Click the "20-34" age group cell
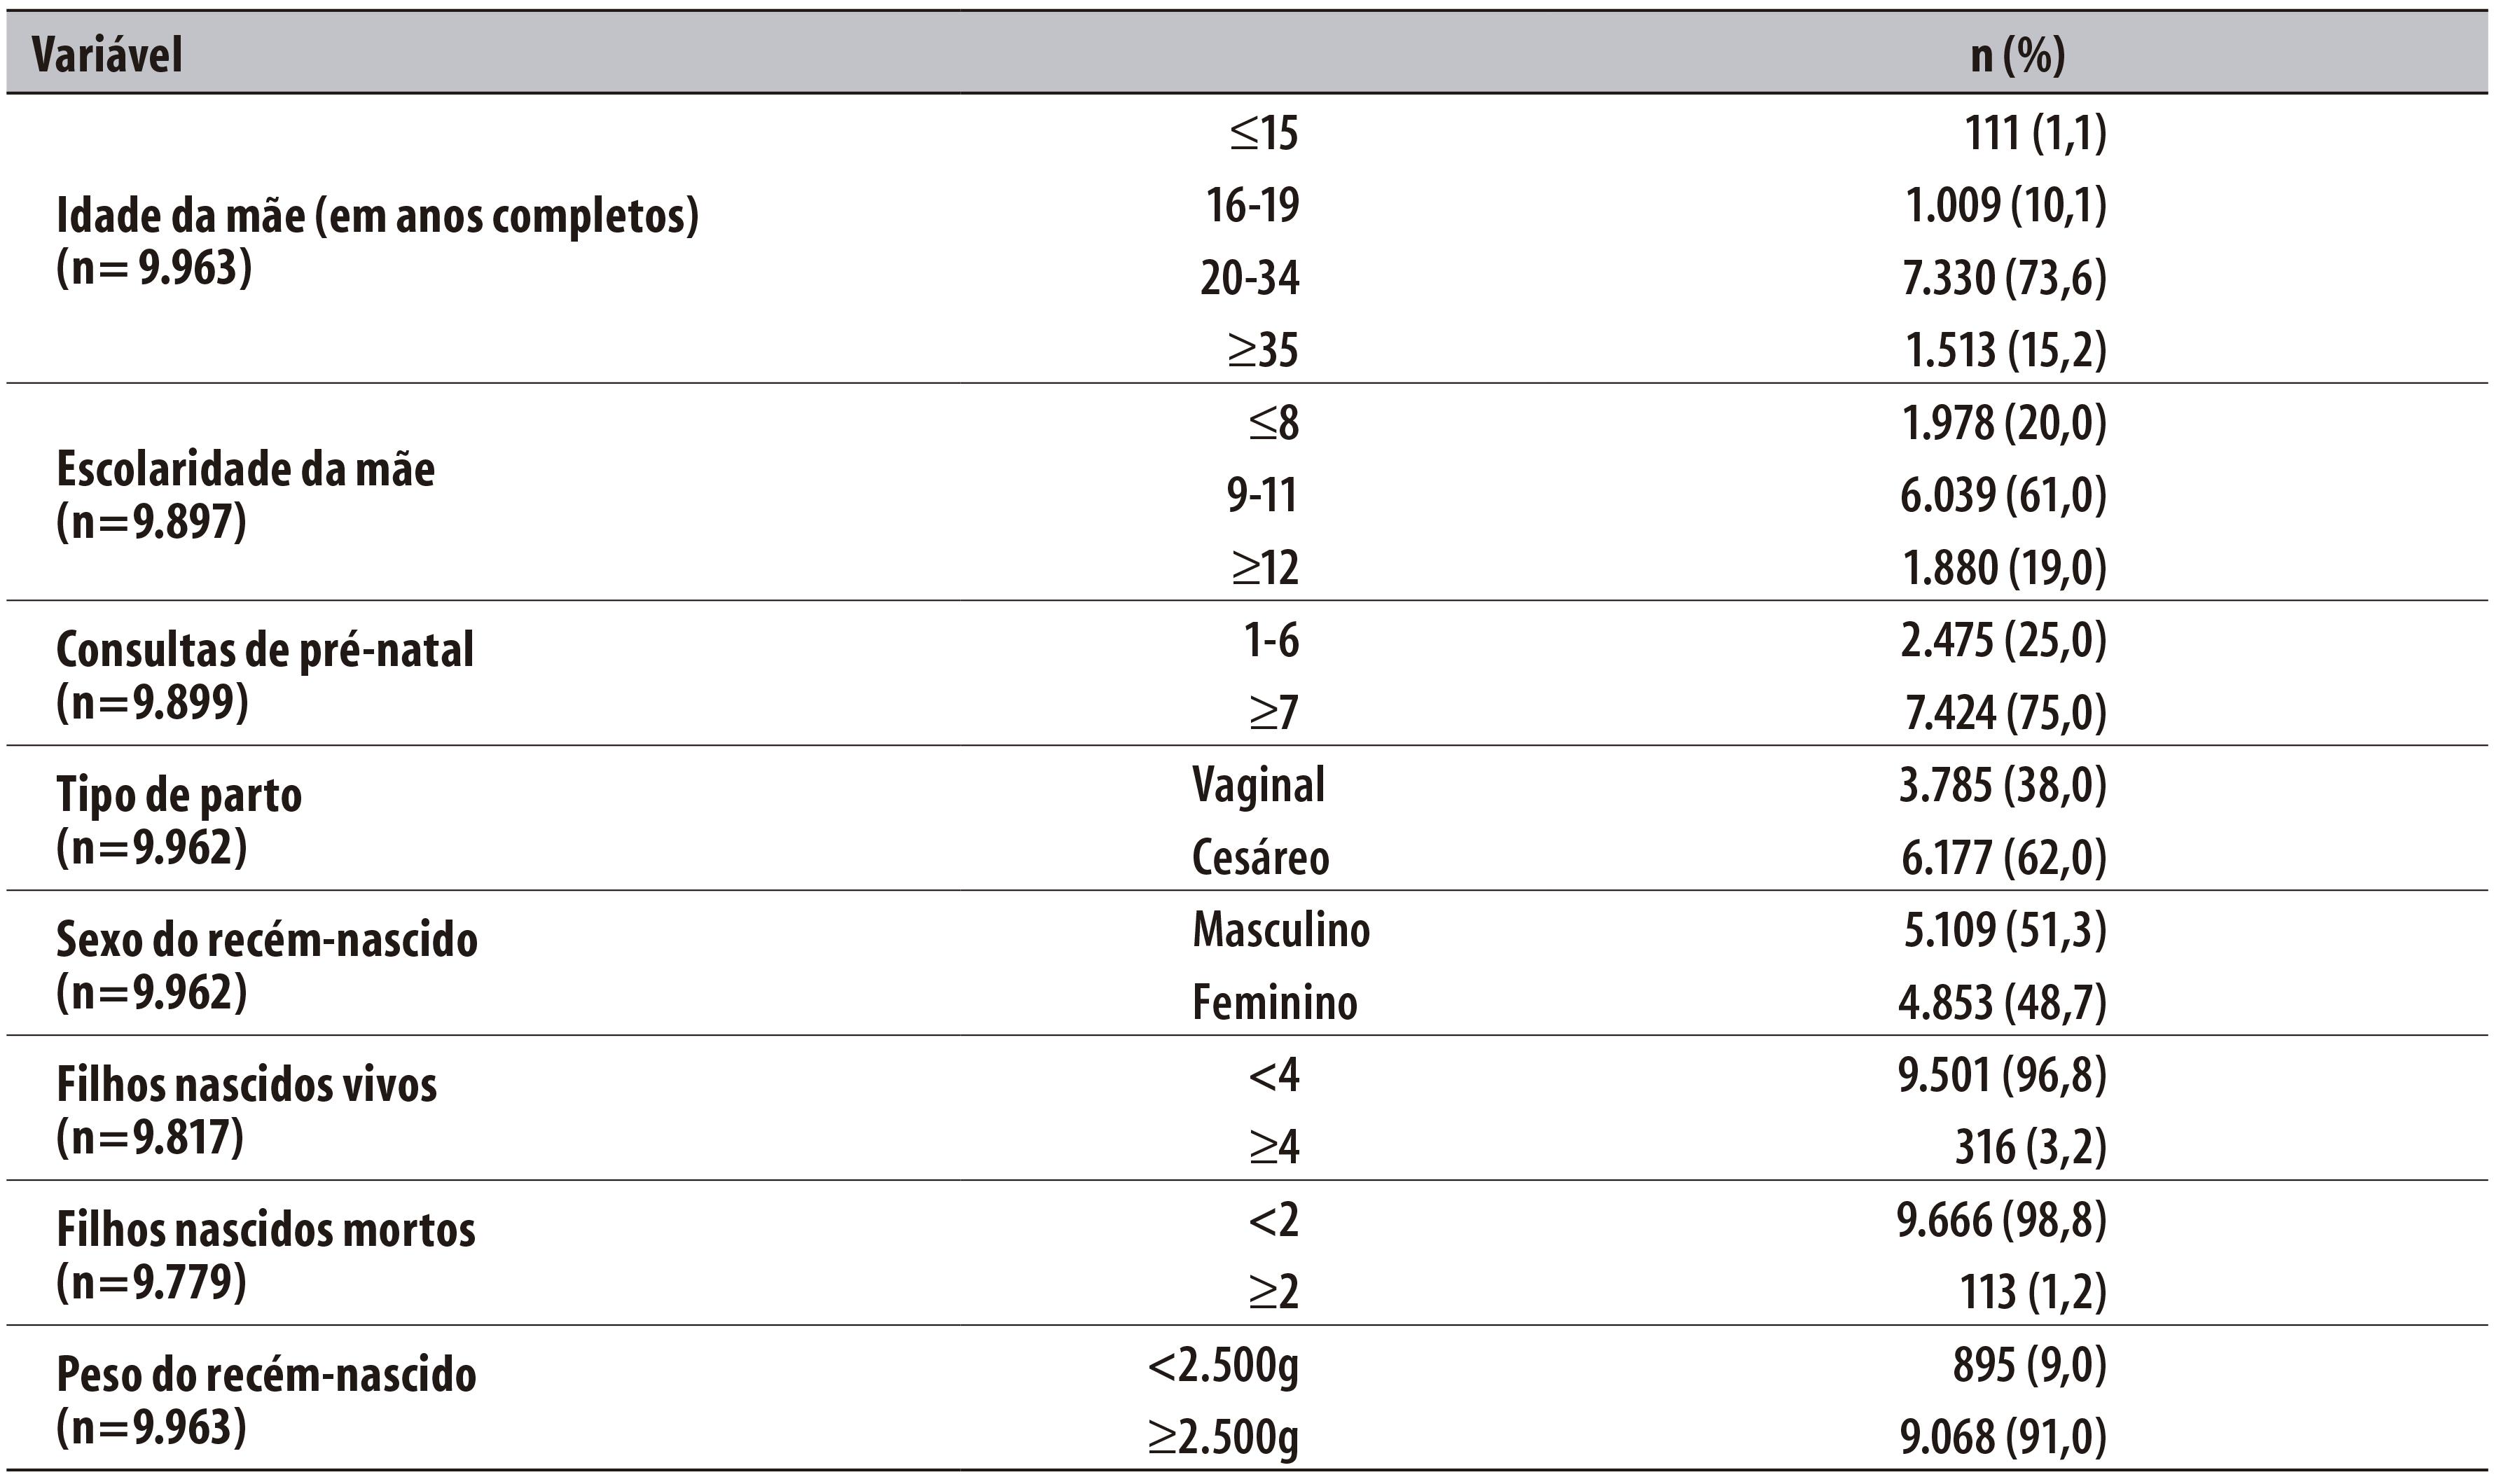This screenshot has width=2495, height=1484. (1250, 277)
